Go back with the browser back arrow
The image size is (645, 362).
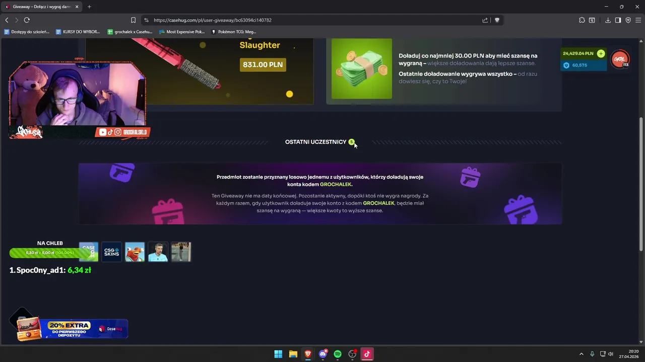tap(7, 20)
